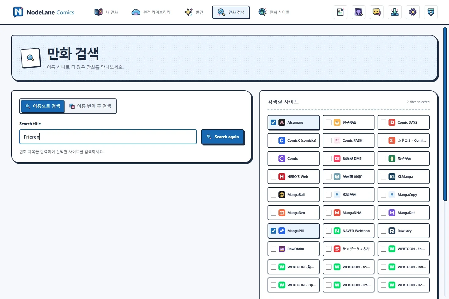Check the MangaCopy site checkbox
This screenshot has height=299, width=449.
click(x=384, y=195)
